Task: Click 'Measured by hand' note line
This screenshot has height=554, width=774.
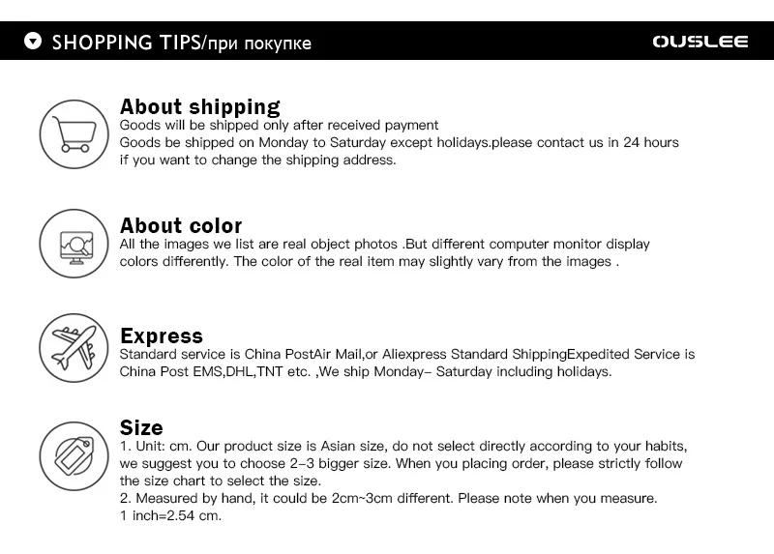Action: tap(389, 498)
